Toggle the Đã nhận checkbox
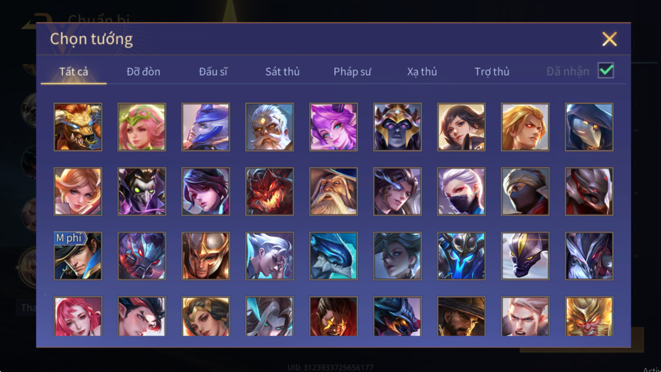661x372 pixels. (x=606, y=70)
